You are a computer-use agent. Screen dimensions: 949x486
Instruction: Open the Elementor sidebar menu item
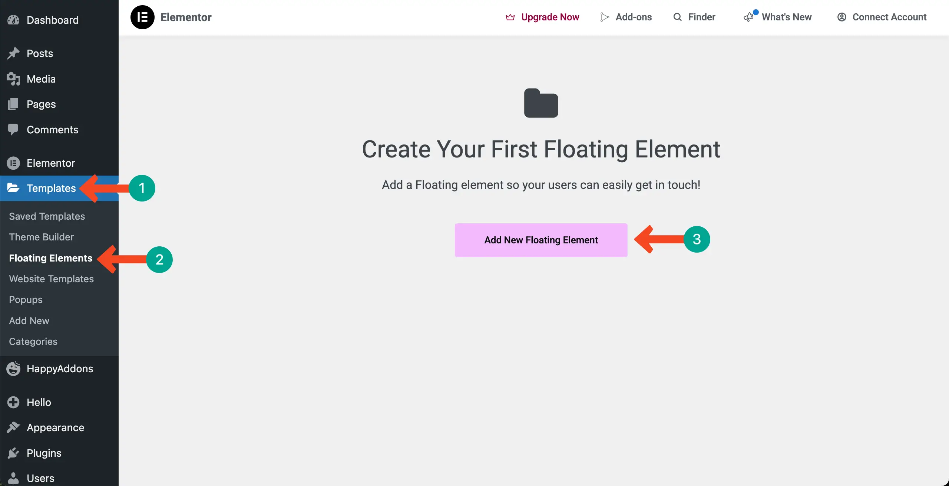51,163
